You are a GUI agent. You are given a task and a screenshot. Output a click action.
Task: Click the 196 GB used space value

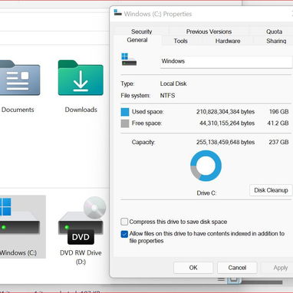pos(278,112)
